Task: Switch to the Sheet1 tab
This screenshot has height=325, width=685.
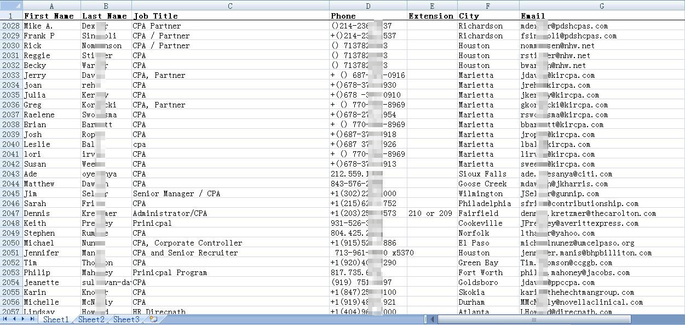Action: 56,320
